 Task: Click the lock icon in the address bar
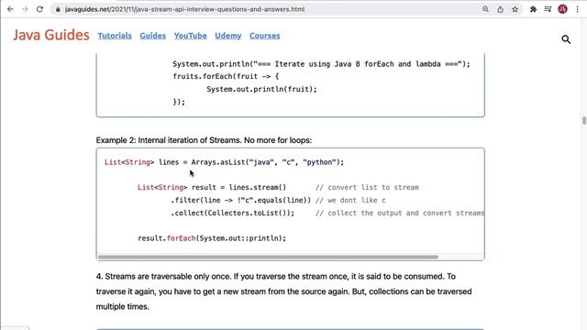pos(58,9)
